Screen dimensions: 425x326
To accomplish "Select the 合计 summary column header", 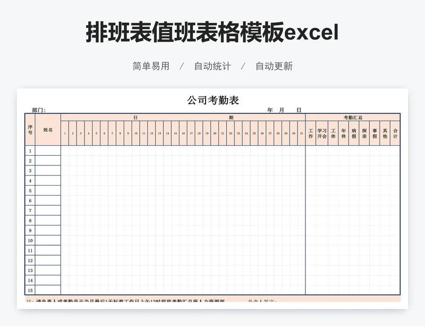I will pos(395,133).
